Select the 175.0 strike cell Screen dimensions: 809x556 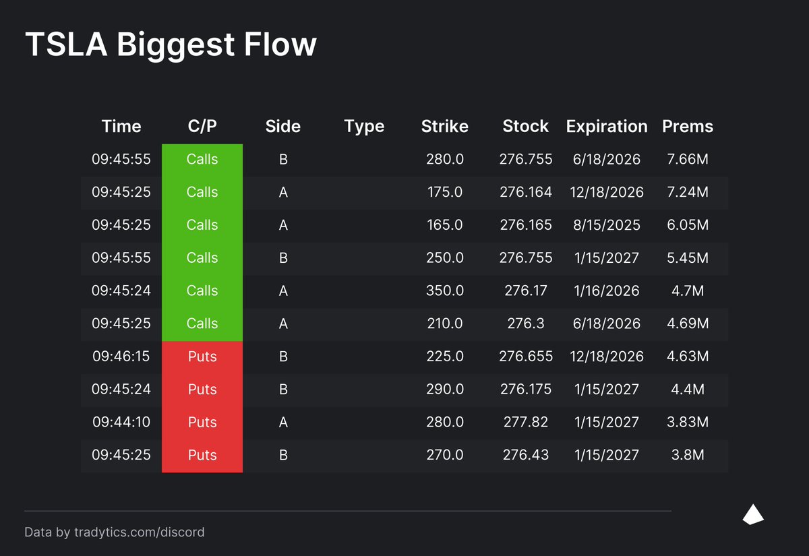point(445,193)
